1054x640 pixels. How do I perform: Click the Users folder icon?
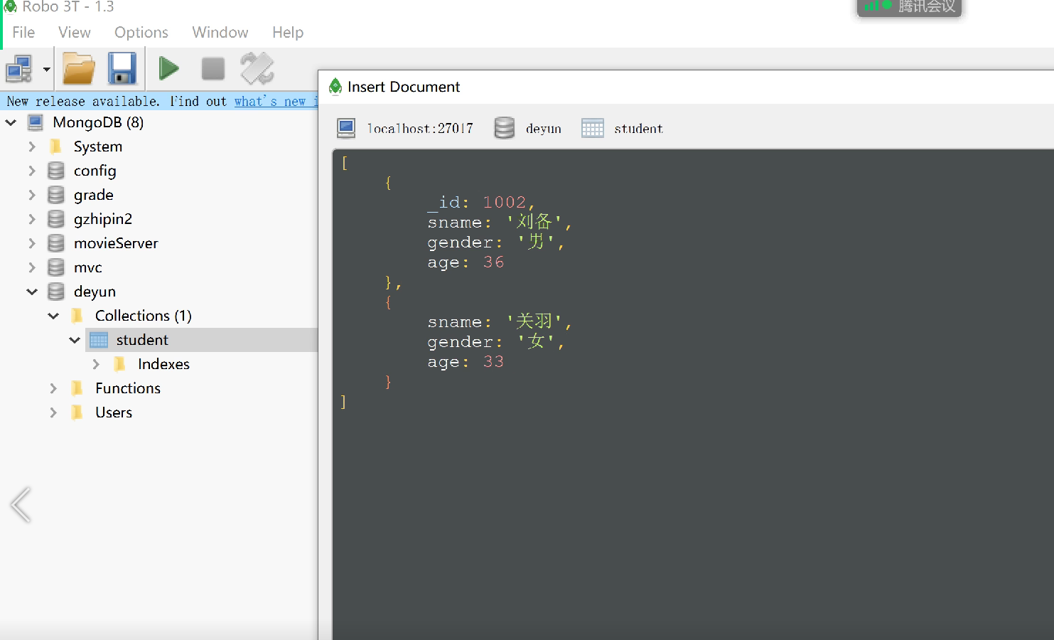[77, 412]
